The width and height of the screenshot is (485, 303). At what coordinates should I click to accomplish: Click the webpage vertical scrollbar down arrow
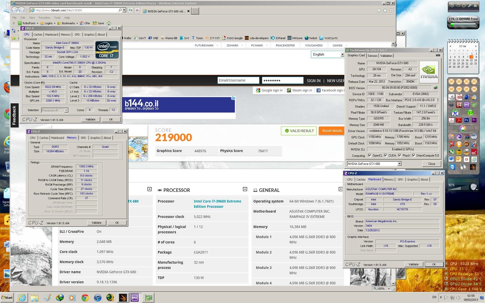pyautogui.click(x=393, y=284)
